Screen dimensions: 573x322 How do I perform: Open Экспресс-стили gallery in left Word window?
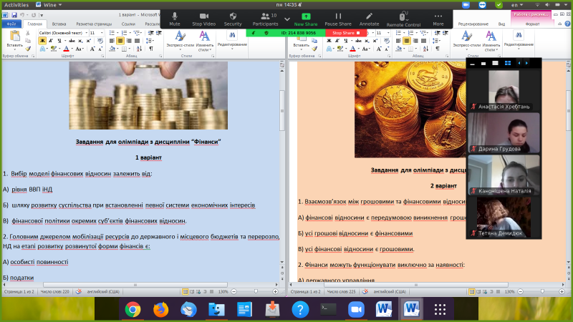coord(180,42)
